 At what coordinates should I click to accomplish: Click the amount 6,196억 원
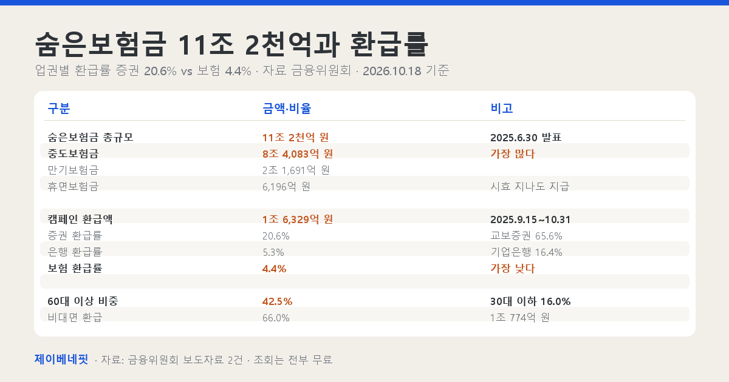(286, 186)
